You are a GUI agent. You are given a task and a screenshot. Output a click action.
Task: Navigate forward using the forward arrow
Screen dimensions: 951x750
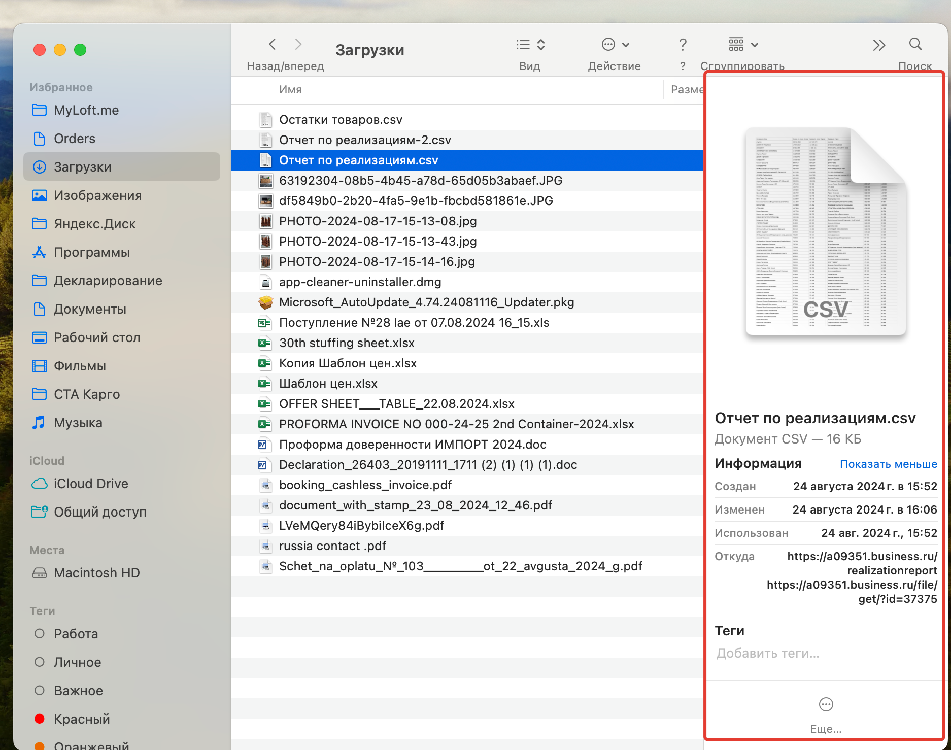point(298,45)
